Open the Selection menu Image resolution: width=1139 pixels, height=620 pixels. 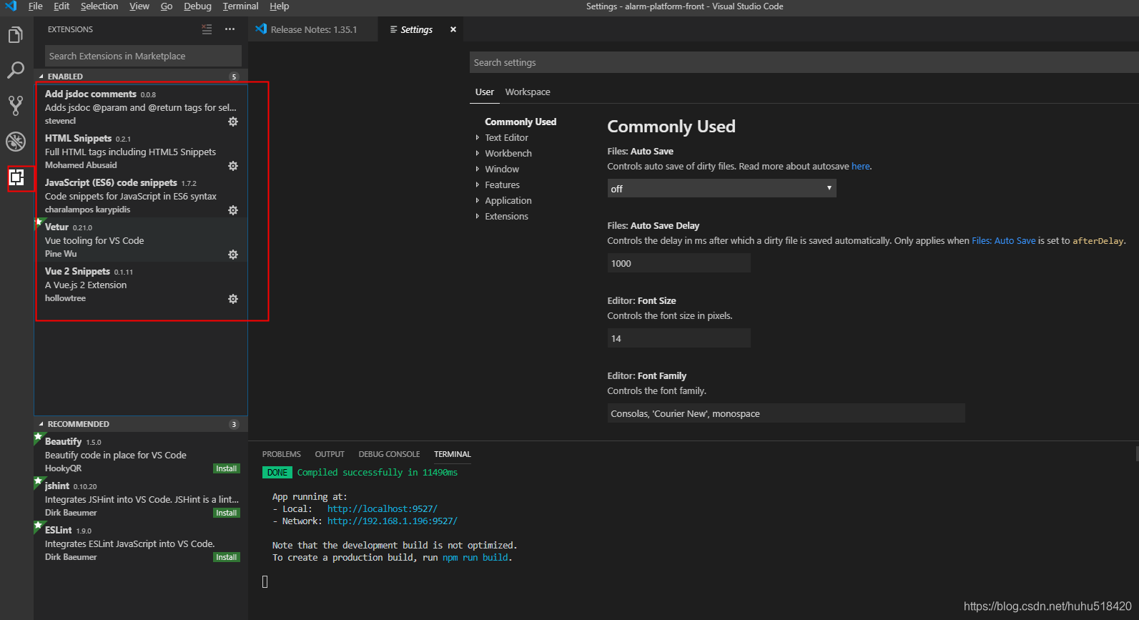pos(99,6)
